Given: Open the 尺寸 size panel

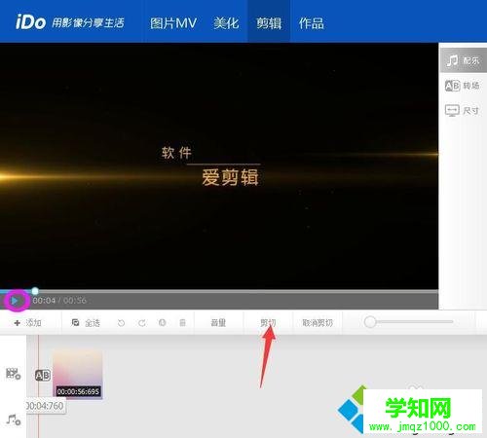Looking at the screenshot, I should (x=463, y=111).
